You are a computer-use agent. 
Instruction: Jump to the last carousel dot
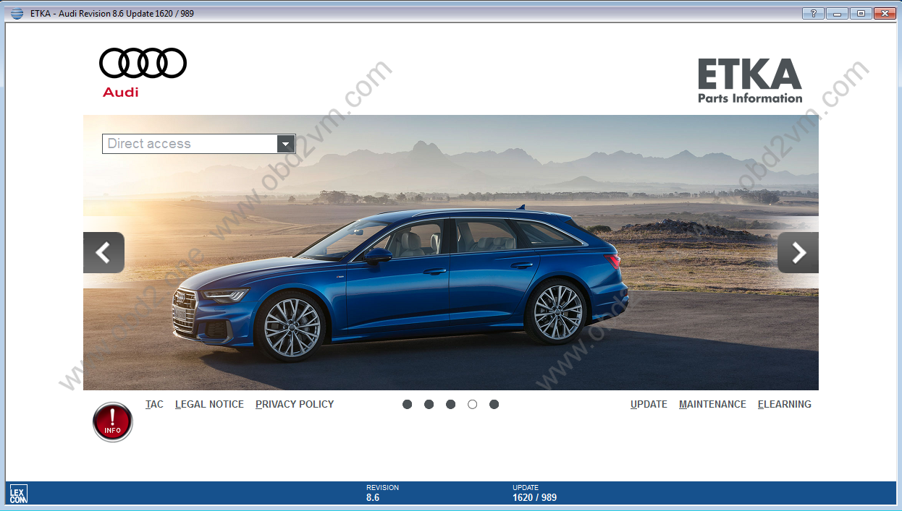494,405
